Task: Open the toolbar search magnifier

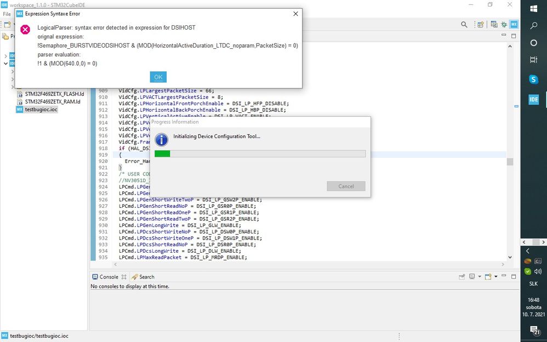Action: point(464,25)
